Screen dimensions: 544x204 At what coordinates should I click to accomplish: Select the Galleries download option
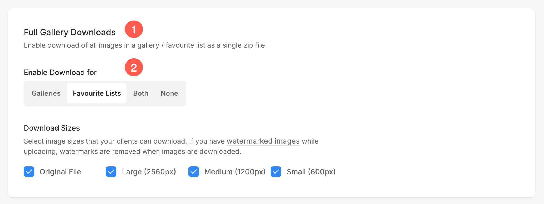coord(46,93)
